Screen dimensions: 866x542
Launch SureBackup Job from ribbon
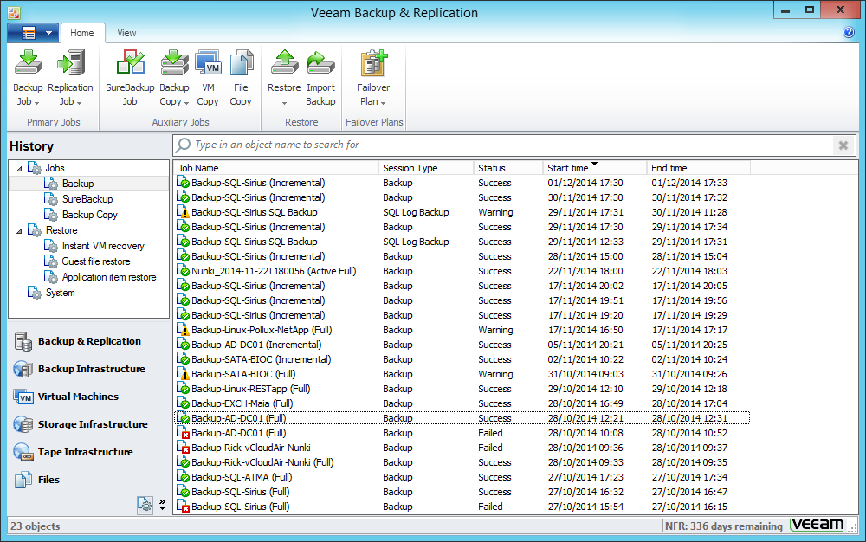pos(130,77)
